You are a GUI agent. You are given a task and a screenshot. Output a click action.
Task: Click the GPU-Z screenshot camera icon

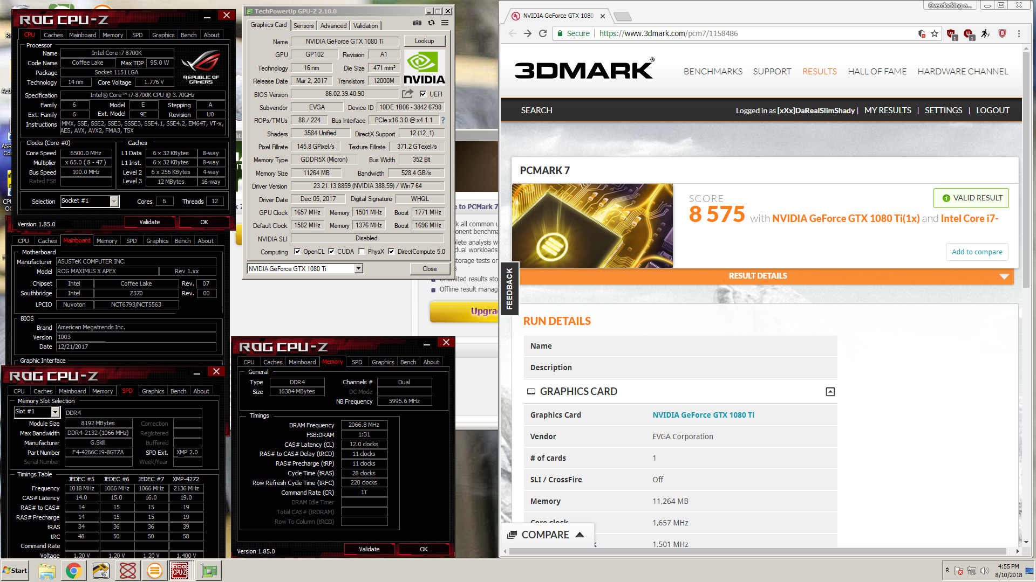point(417,23)
